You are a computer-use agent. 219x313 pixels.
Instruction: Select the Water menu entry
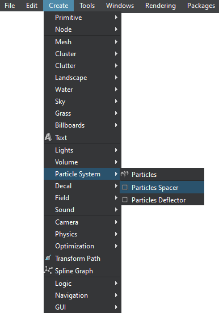[x=82, y=90]
